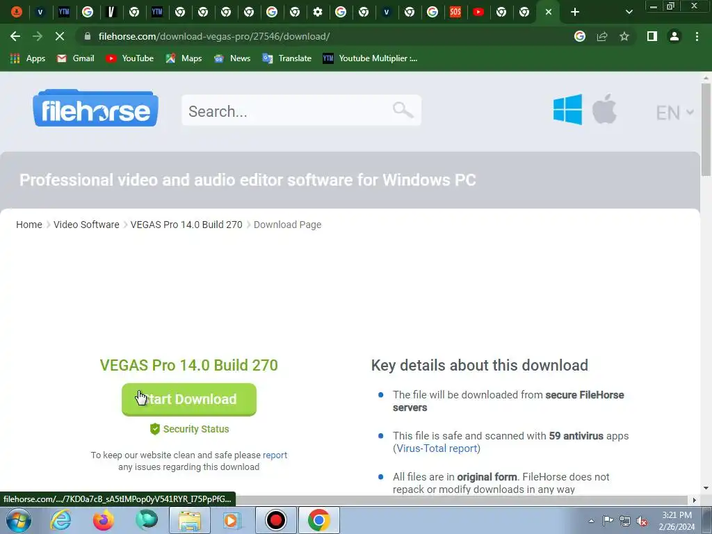Open VEGAS Pro 14.0 Build 270 breadcrumb
The image size is (712, 534).
pos(186,225)
